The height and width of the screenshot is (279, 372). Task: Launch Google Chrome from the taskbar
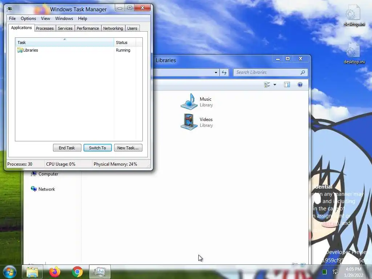point(77,272)
